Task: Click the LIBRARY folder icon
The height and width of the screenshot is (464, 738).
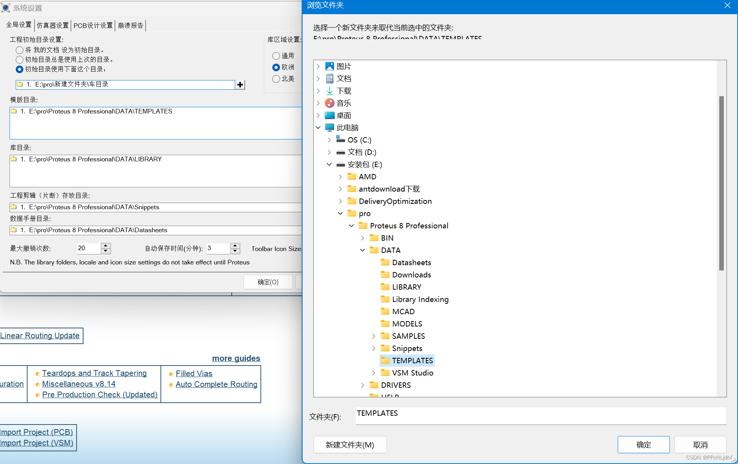Action: [385, 287]
